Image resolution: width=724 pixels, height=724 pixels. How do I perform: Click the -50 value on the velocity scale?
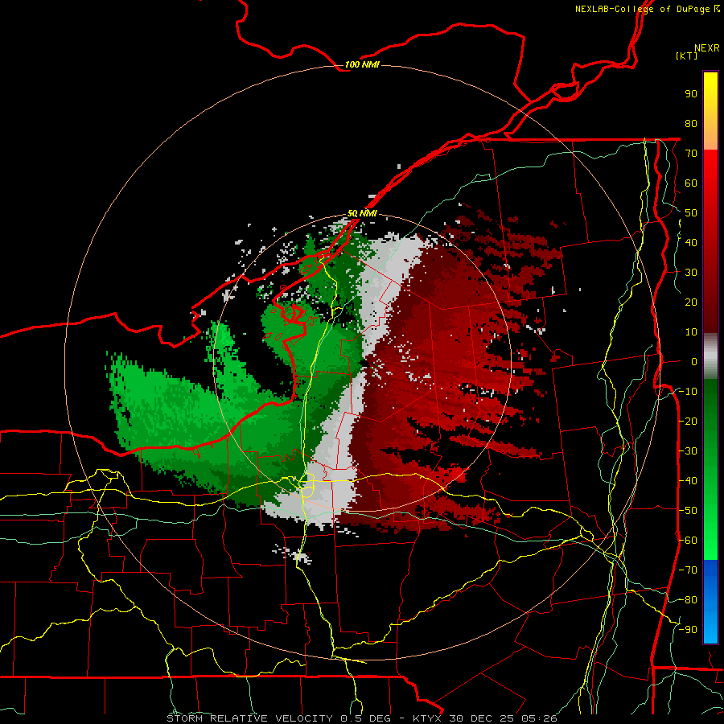(688, 510)
